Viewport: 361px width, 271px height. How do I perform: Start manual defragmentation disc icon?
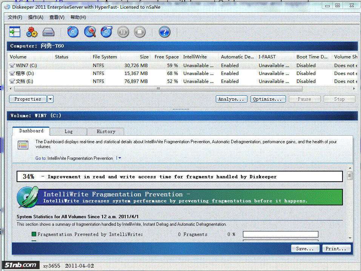point(73,32)
